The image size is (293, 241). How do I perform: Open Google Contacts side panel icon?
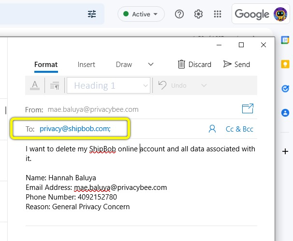click(x=285, y=113)
